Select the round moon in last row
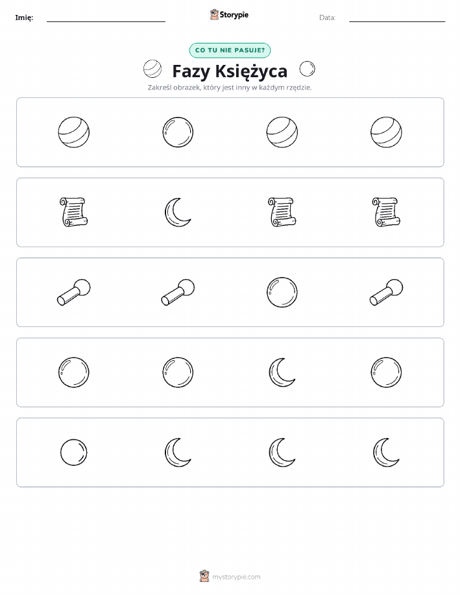Image resolution: width=460 pixels, height=595 pixels. coord(73,452)
